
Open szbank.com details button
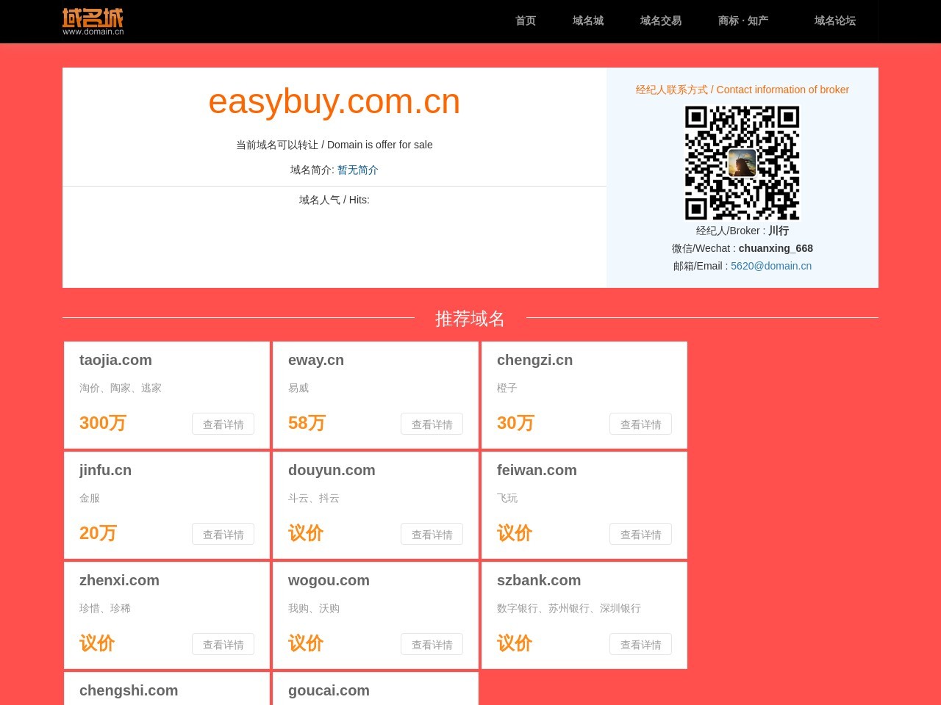click(x=640, y=644)
